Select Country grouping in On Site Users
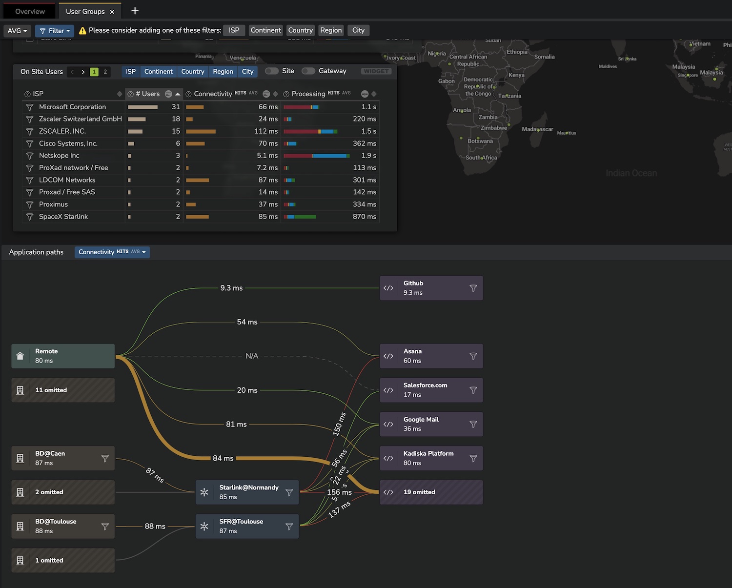This screenshot has width=732, height=588. click(x=193, y=72)
